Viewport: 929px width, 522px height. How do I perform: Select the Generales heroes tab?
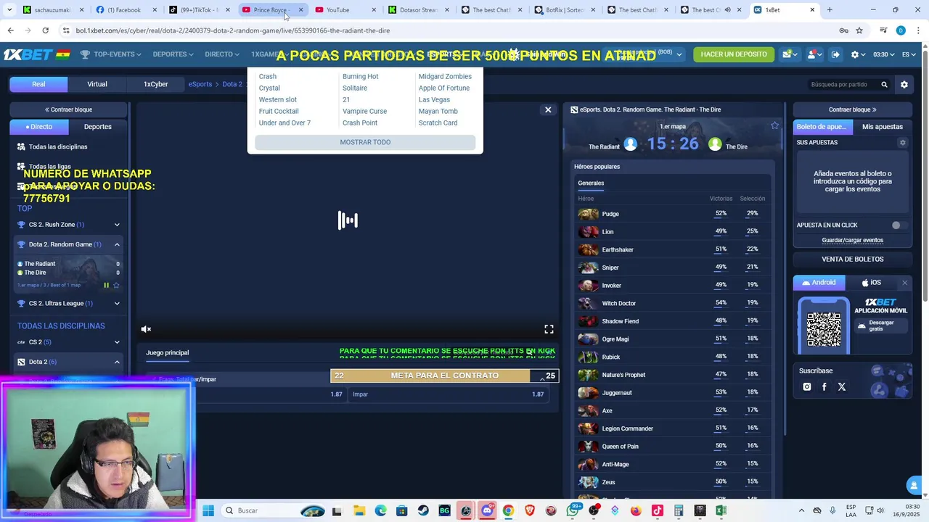tap(591, 183)
